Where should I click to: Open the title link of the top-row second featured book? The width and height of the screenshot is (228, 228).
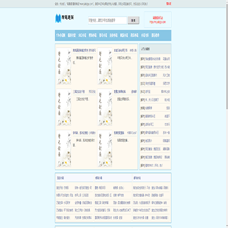[x=120, y=51]
